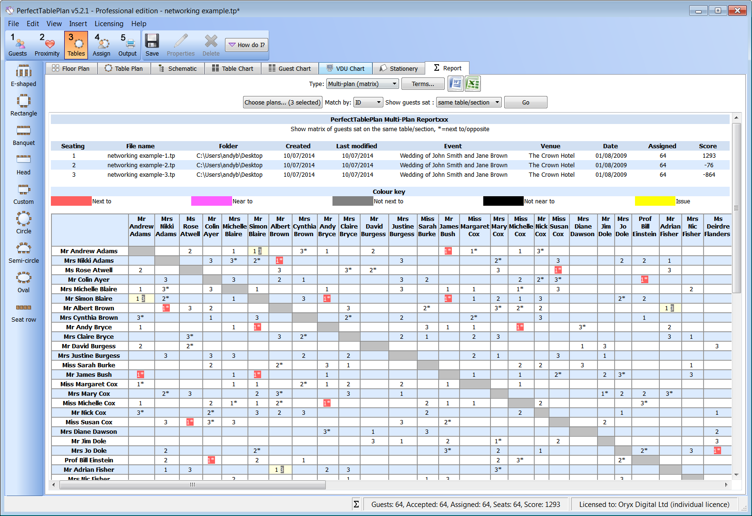Export report to Word icon
The height and width of the screenshot is (516, 752).
pyautogui.click(x=456, y=84)
